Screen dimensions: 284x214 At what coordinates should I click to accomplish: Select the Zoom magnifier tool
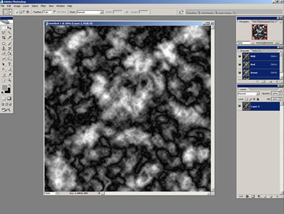tap(9, 80)
